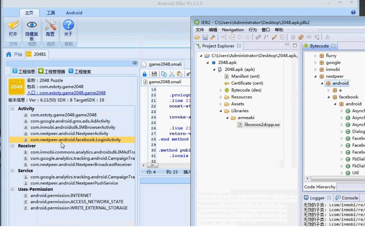This screenshot has height=232, width=365.
Task: Click the lock icon in the smali editor toolbar
Action: coord(144,74)
